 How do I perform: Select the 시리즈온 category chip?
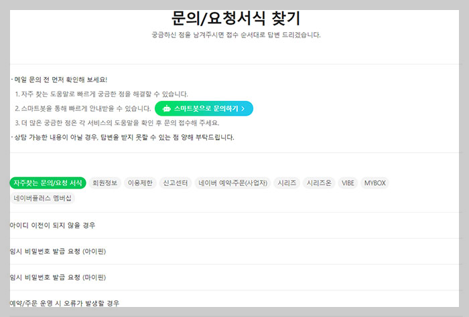(x=319, y=183)
